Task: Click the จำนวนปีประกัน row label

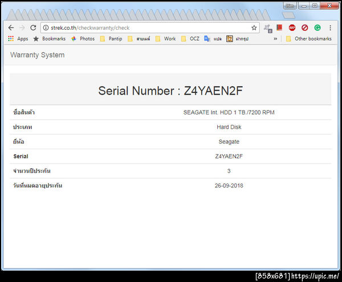Action: tap(32, 171)
